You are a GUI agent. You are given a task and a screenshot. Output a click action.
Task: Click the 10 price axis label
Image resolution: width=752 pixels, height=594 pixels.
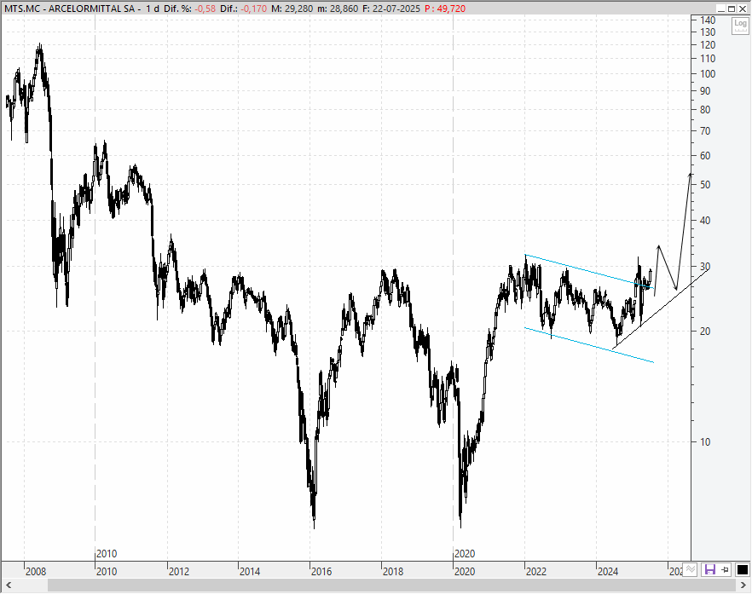coord(705,442)
